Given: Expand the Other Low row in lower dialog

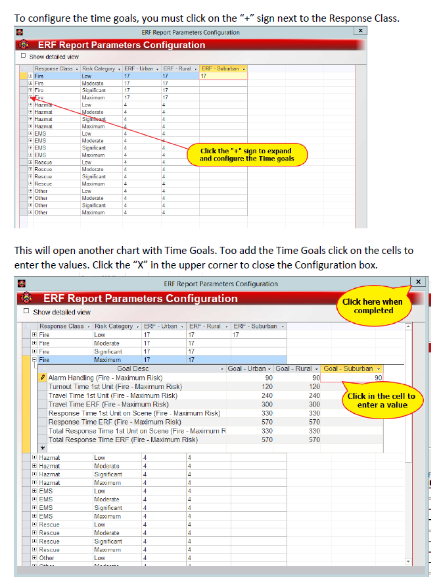Looking at the screenshot, I should [x=34, y=558].
